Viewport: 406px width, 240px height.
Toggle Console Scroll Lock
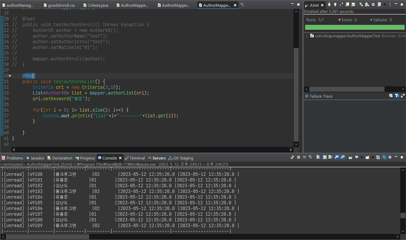point(324,157)
